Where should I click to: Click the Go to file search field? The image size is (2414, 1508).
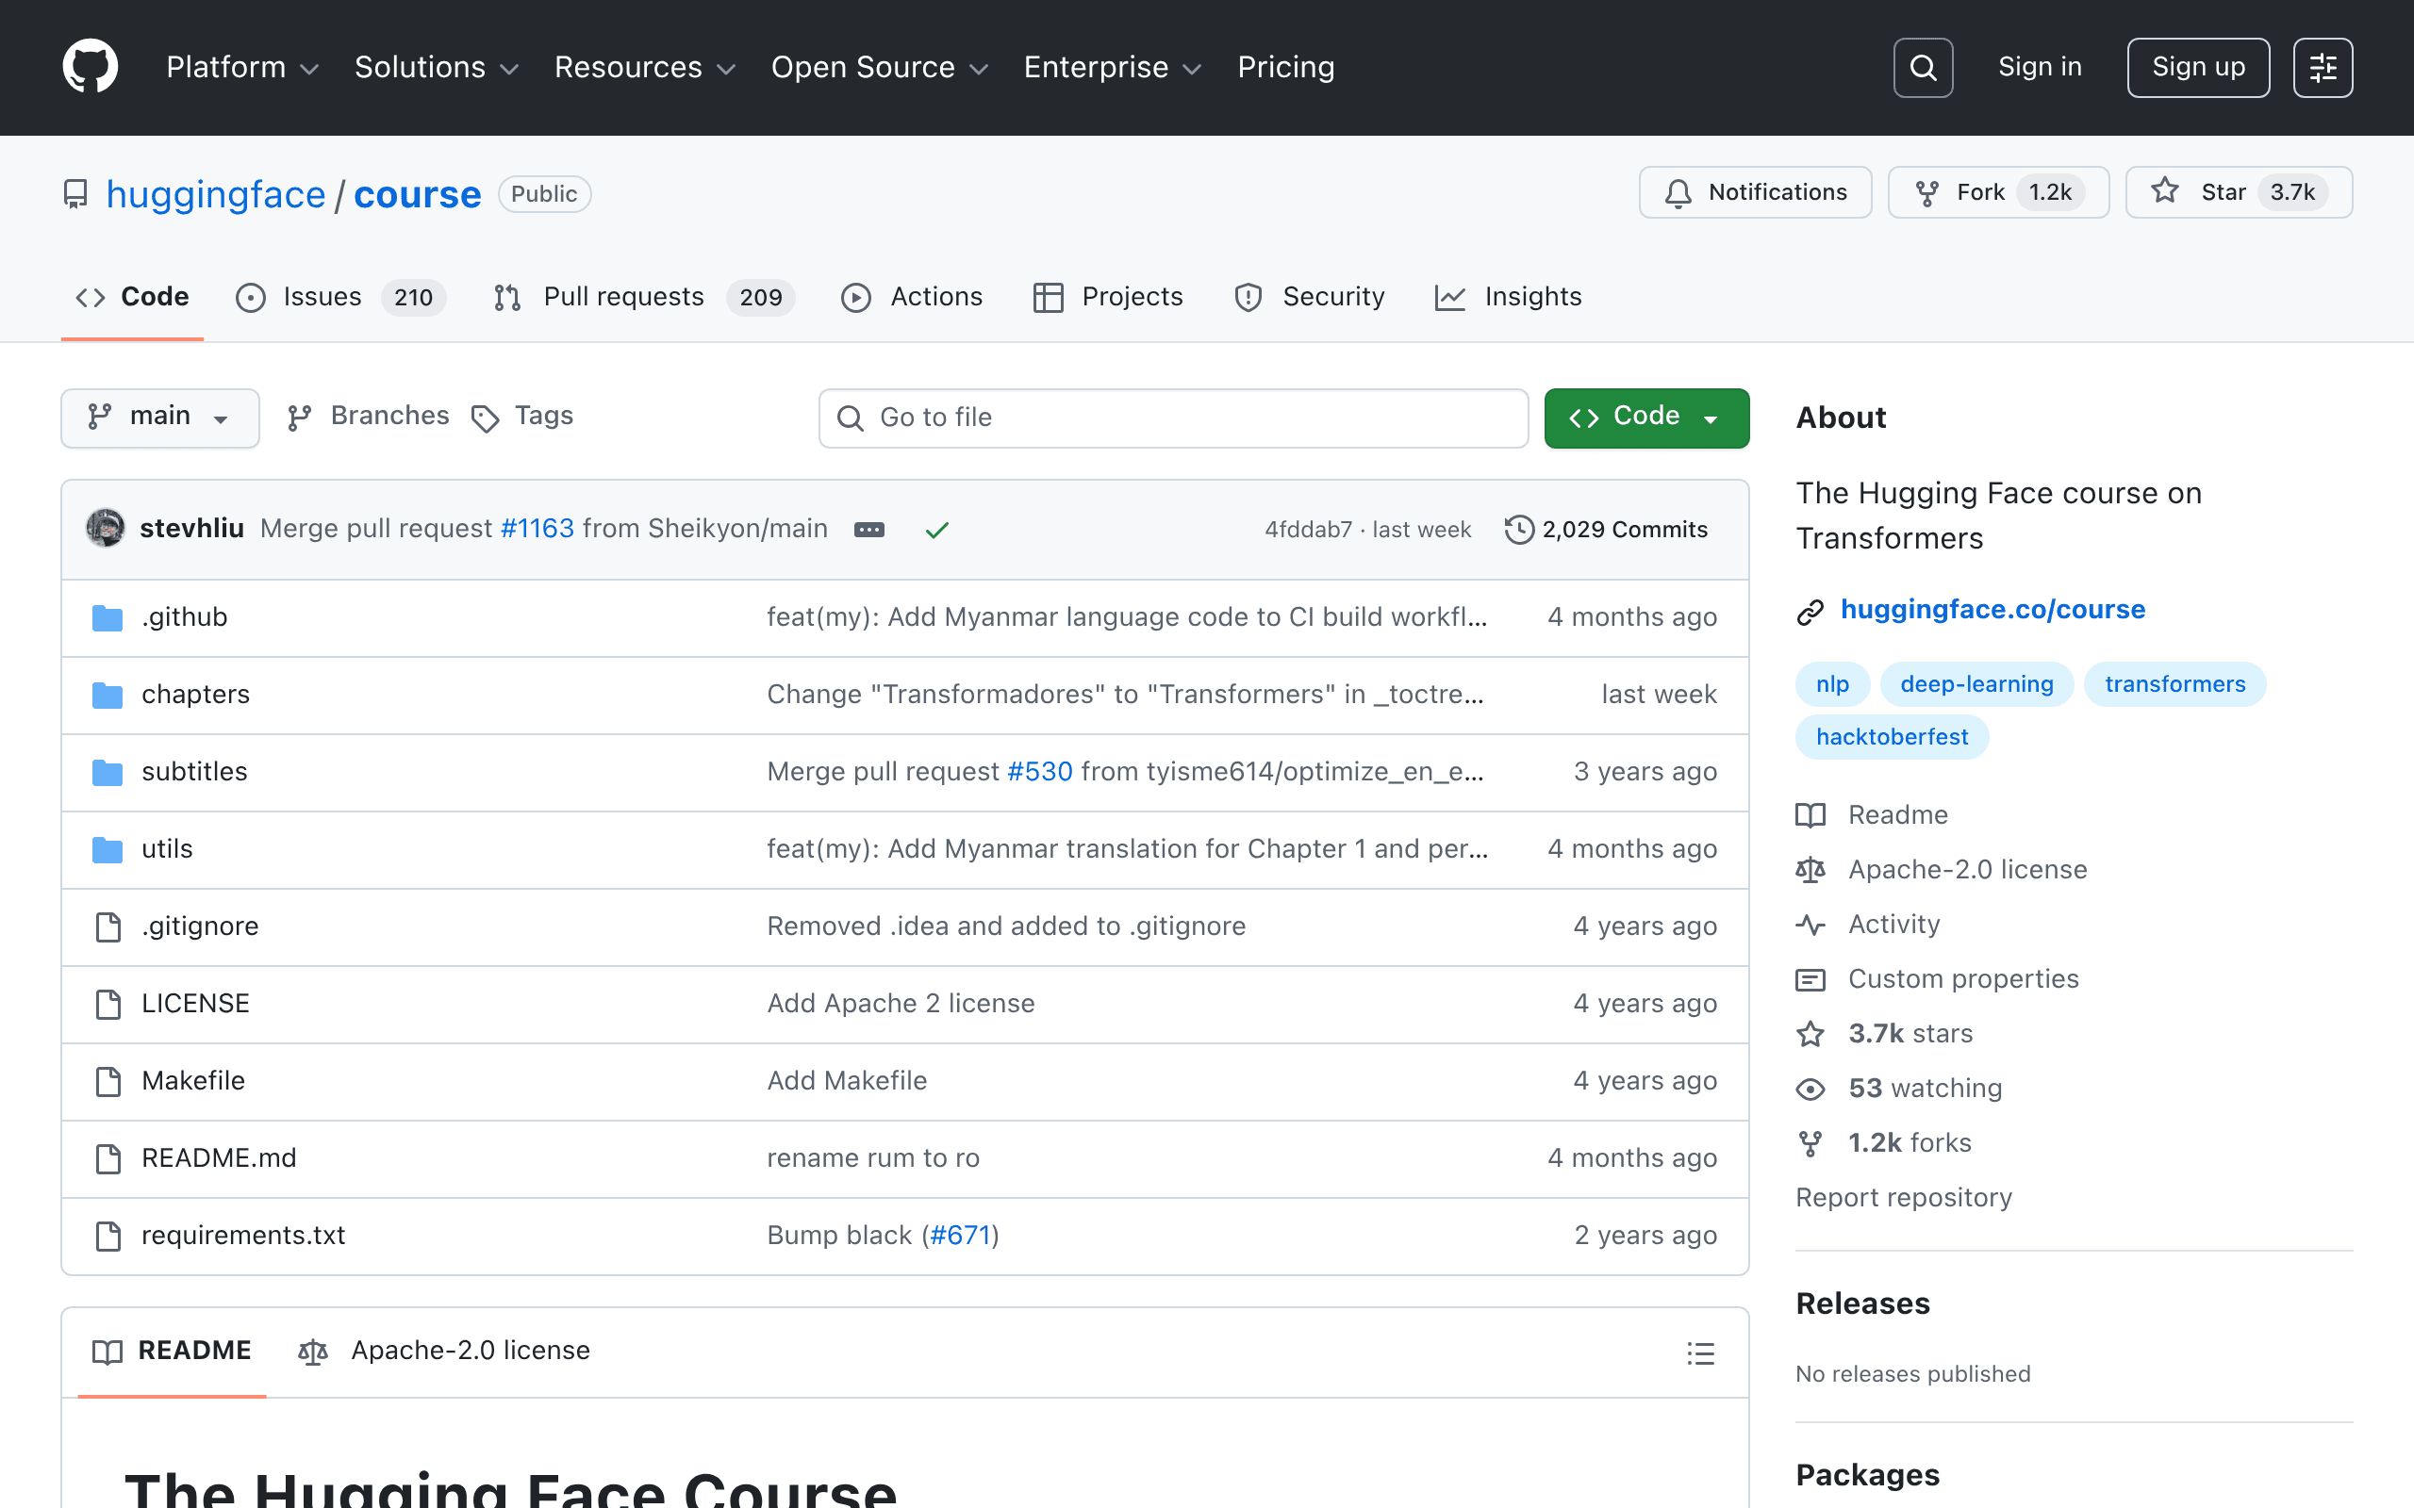[x=1173, y=418]
